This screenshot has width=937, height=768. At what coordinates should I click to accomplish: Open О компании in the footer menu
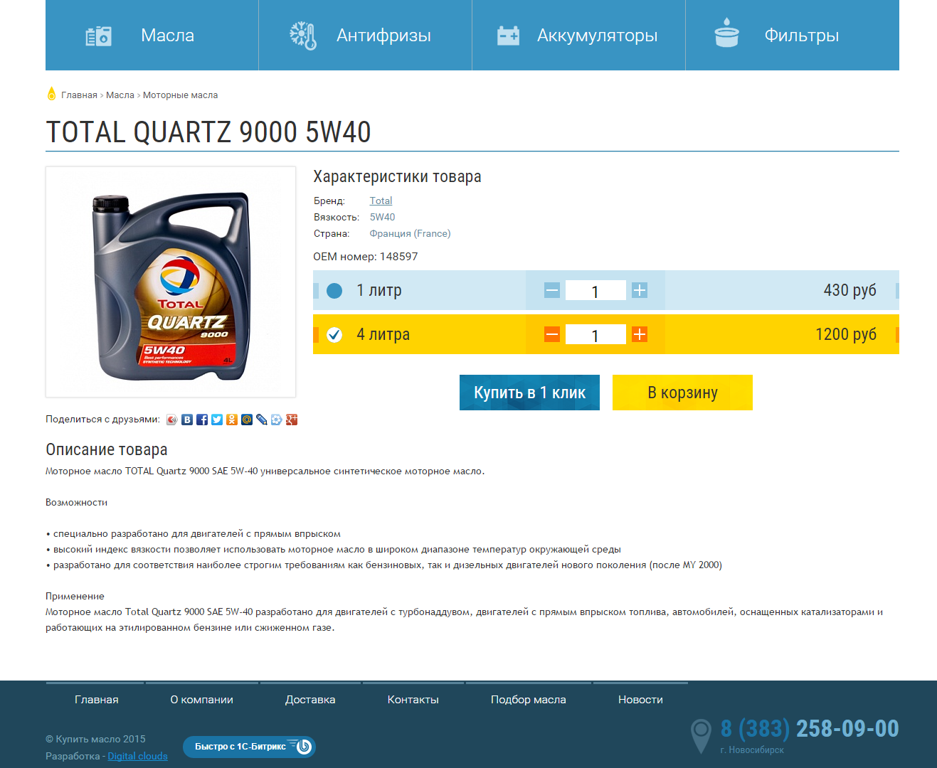tap(202, 700)
